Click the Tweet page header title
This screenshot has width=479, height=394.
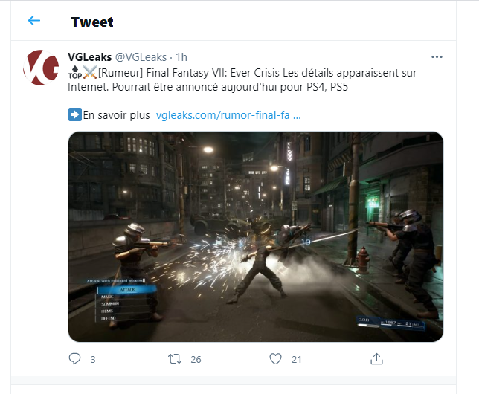coord(92,22)
